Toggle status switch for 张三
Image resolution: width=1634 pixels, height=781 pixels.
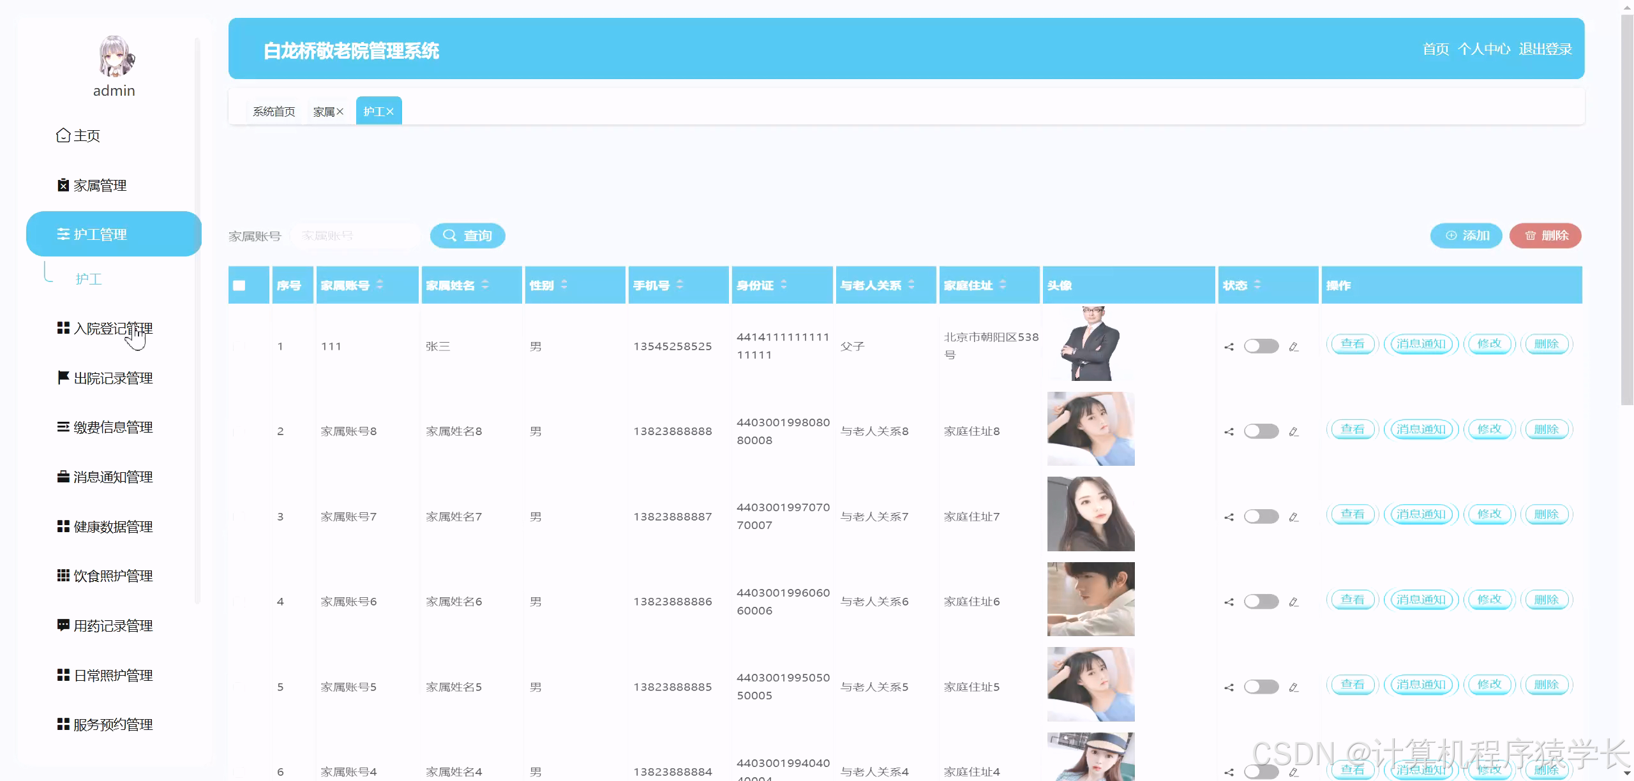coord(1261,346)
